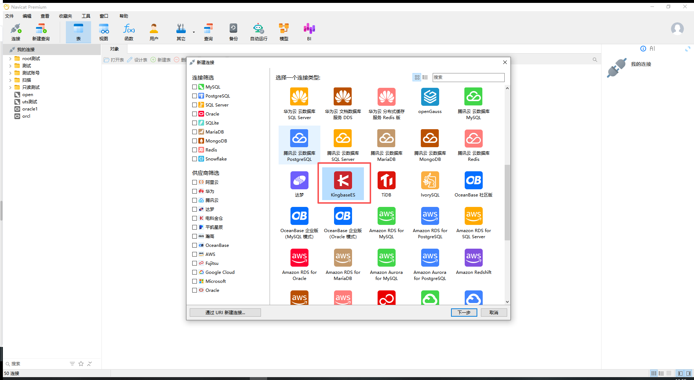Click the 新建查询 toolbar icon
Screen dimensions: 694x380
(41, 32)
